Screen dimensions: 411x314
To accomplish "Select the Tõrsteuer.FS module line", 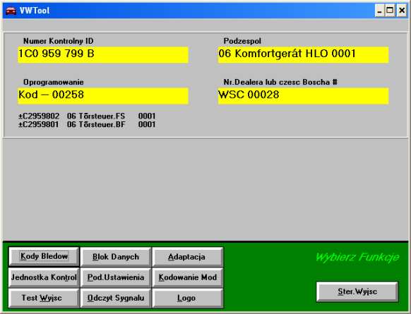I will 87,116.
